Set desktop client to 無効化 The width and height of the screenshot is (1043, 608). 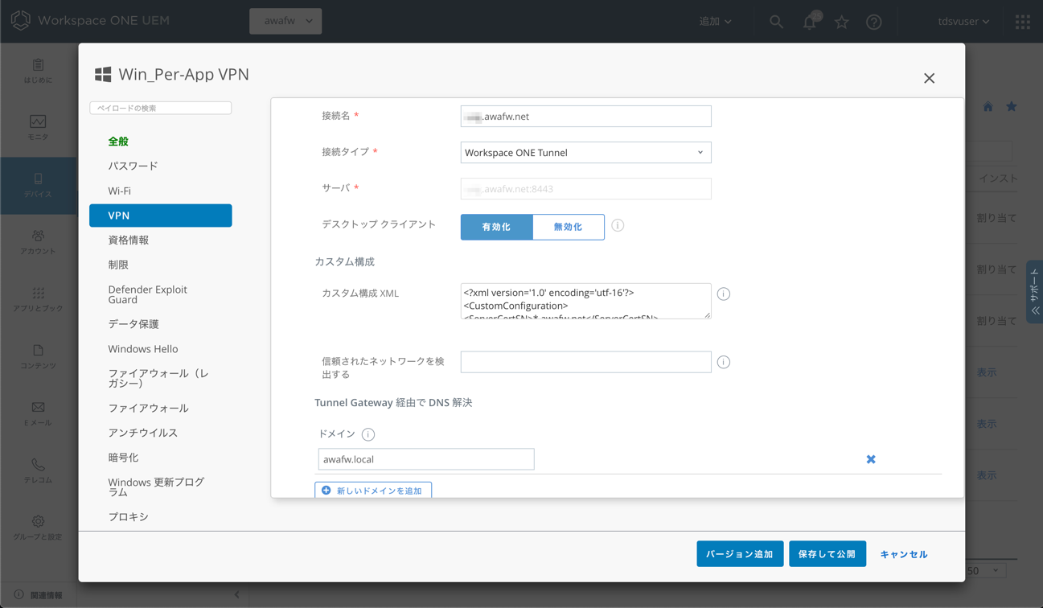(x=569, y=227)
